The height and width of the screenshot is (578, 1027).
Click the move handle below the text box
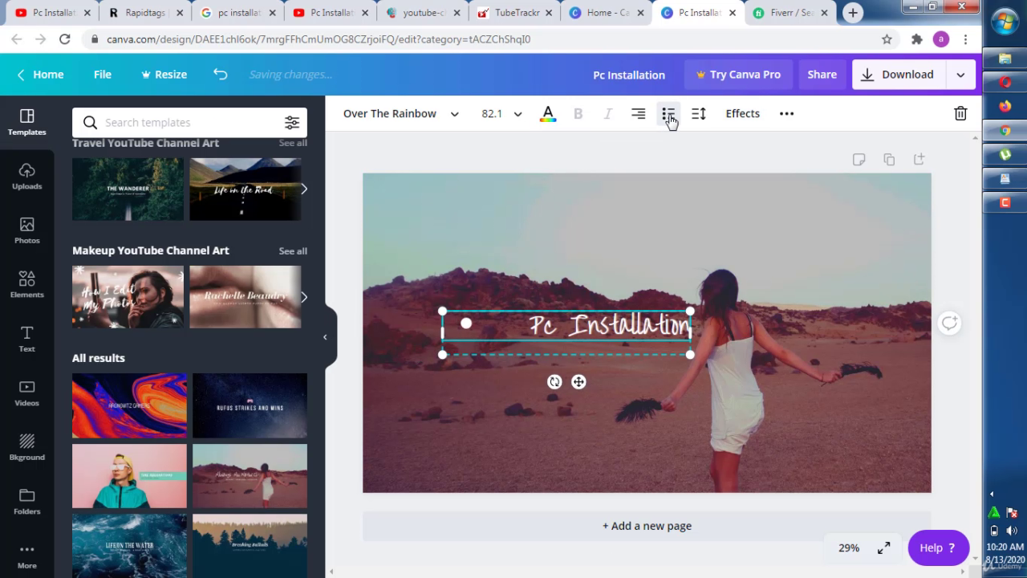[578, 382]
